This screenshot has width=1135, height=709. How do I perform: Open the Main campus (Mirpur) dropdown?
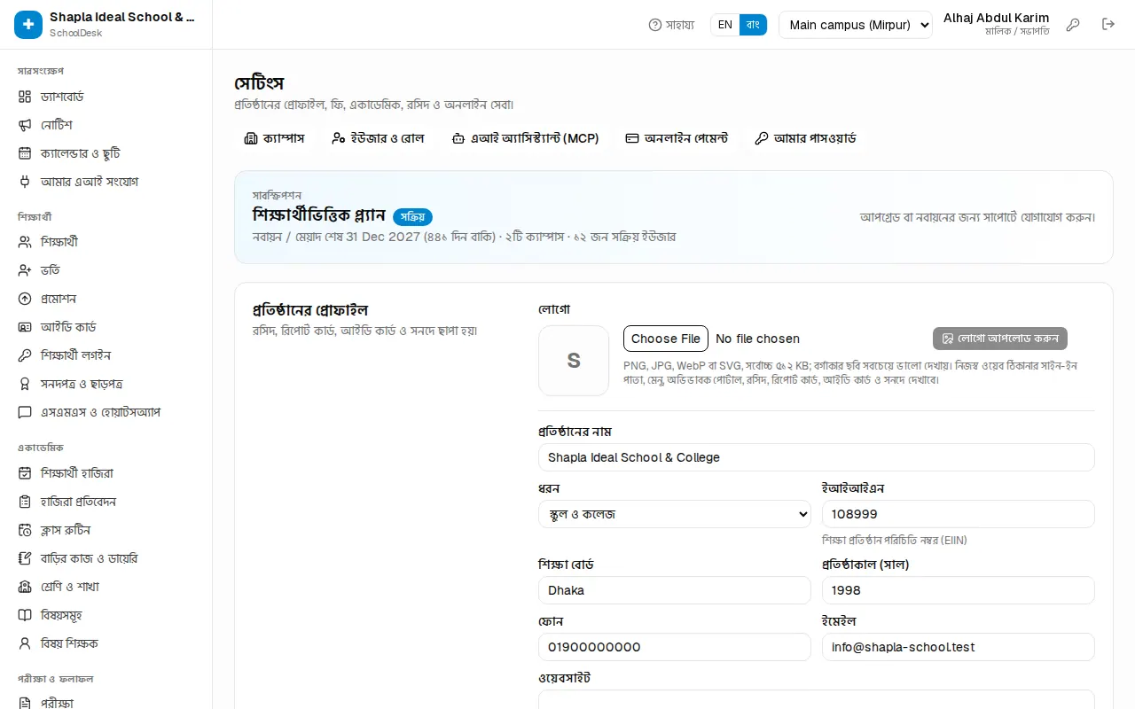pos(856,25)
